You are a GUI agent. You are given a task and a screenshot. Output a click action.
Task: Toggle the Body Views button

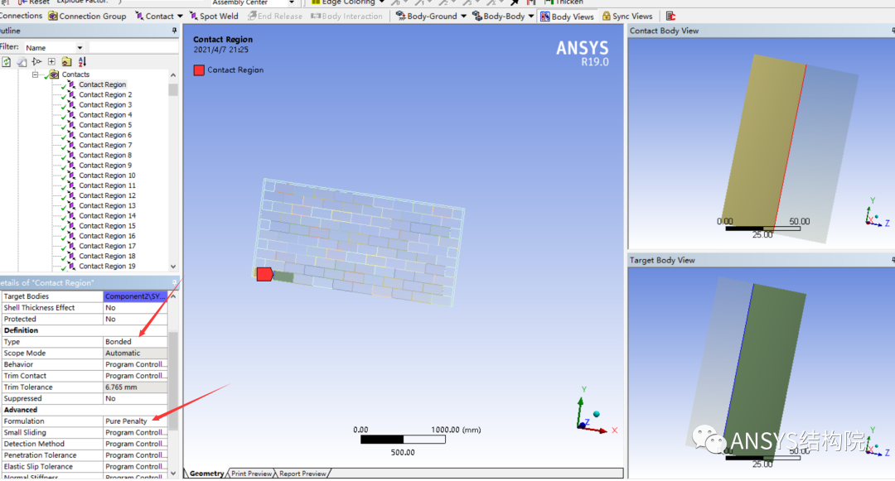point(567,16)
